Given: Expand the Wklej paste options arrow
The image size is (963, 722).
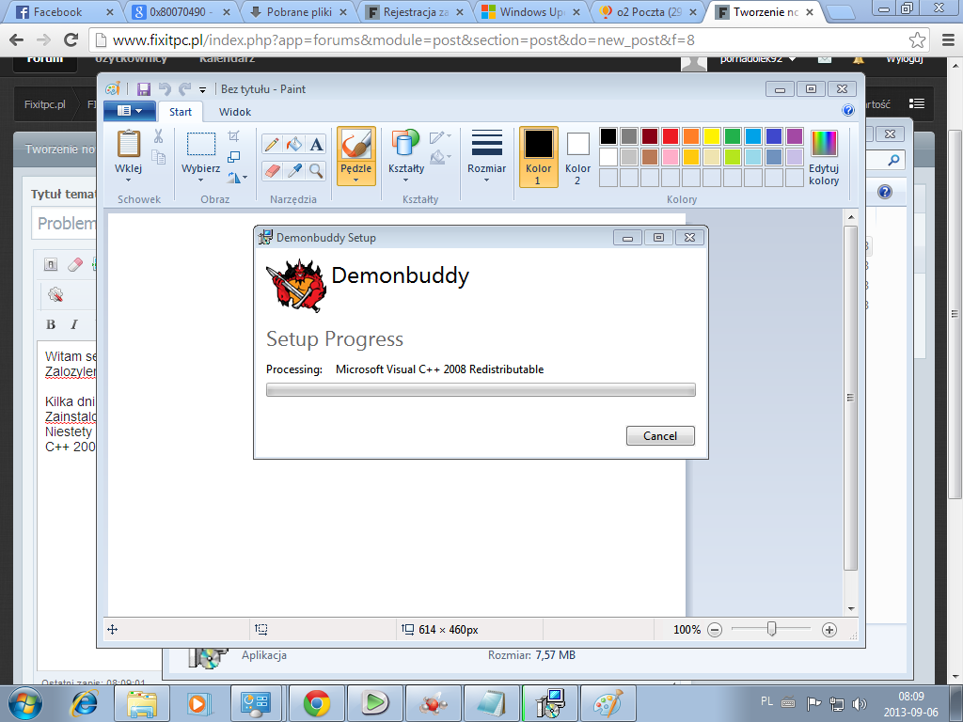Looking at the screenshot, I should point(128,180).
